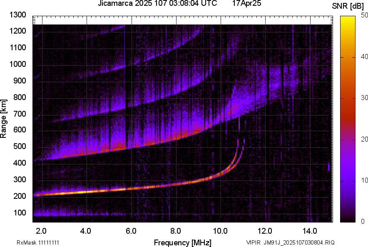The width and height of the screenshot is (368, 247).
Task: Click the date label '17Apr25'
Action: [247, 3]
